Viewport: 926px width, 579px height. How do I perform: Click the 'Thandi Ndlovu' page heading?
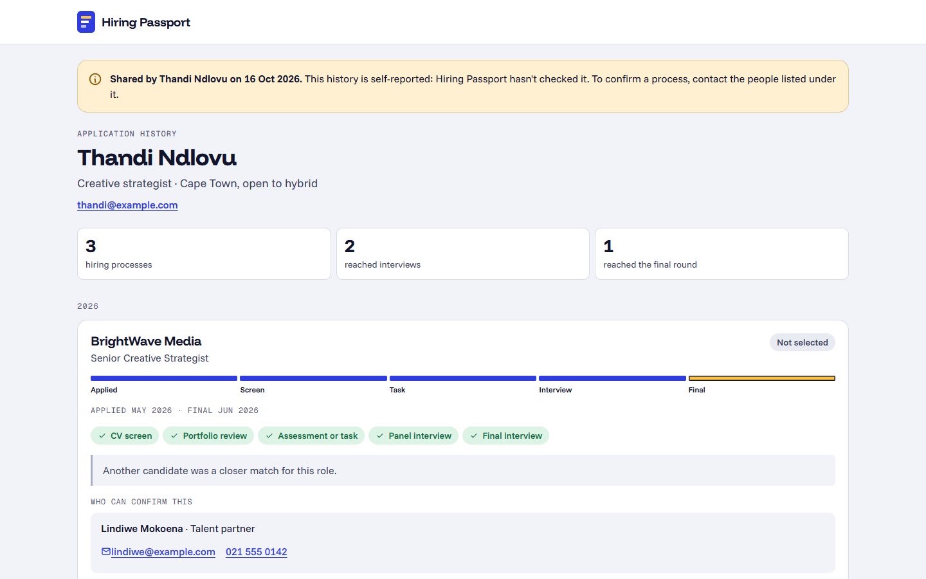click(157, 158)
